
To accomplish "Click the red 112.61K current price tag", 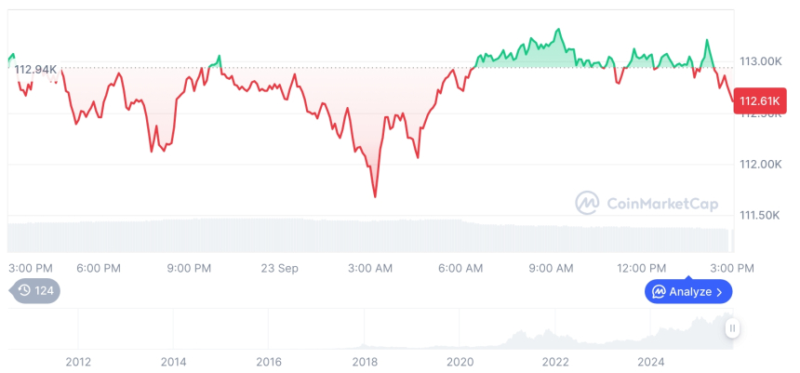I will (757, 101).
